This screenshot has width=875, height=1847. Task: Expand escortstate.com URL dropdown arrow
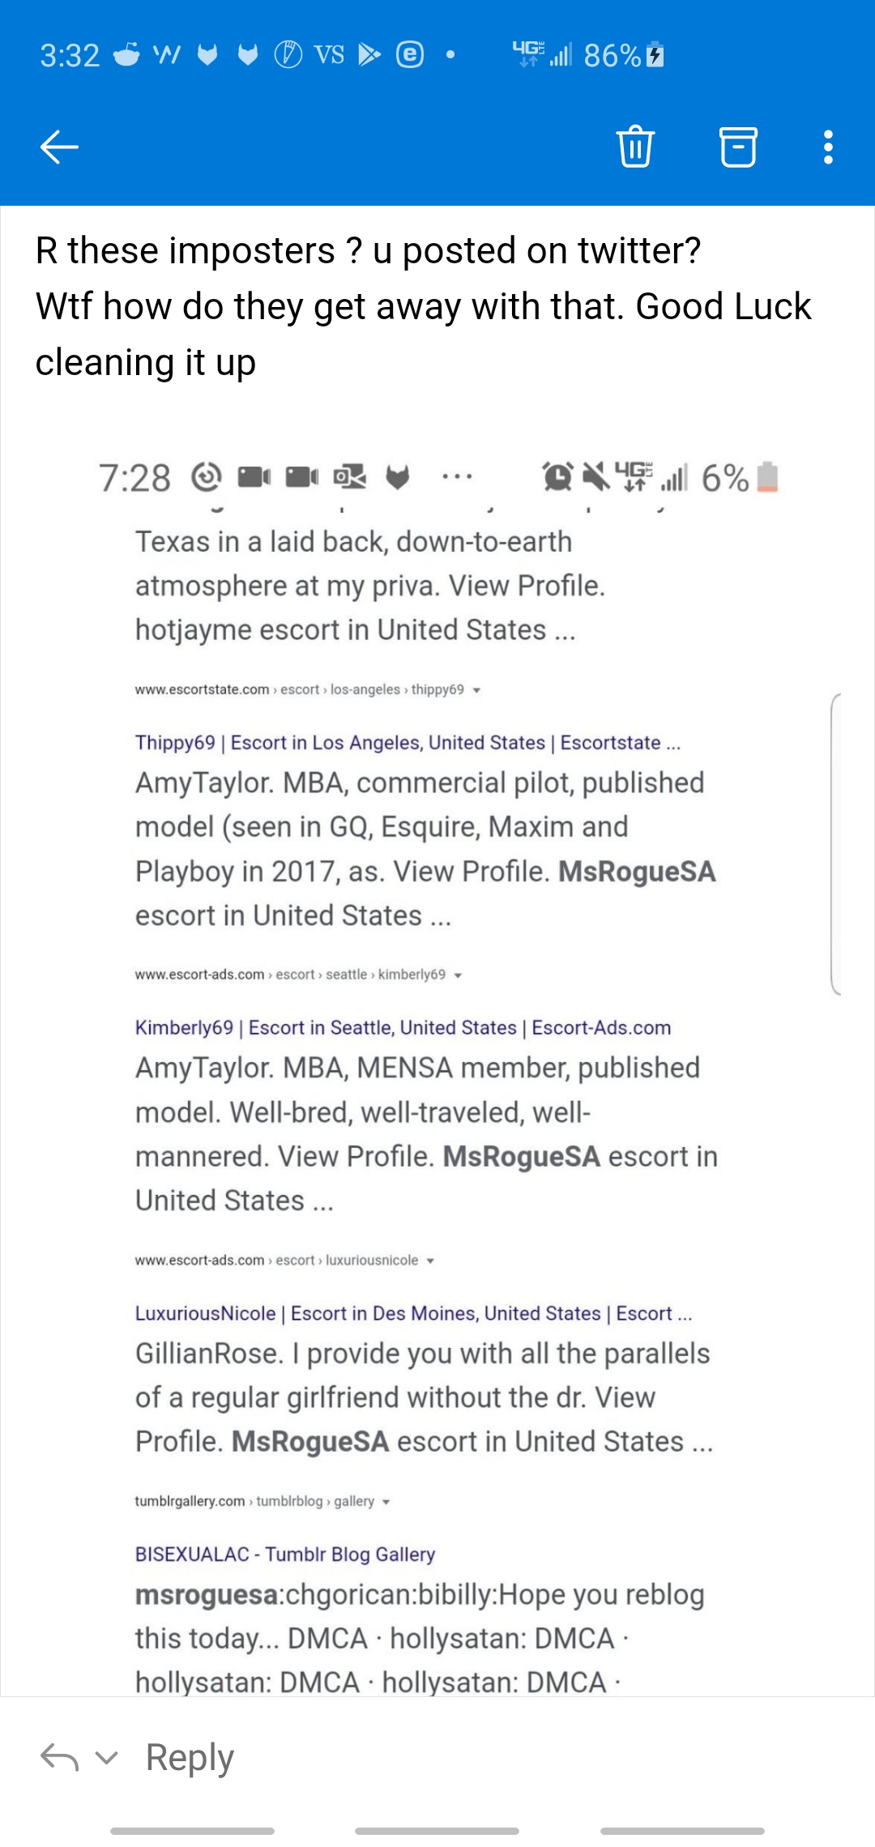pyautogui.click(x=477, y=690)
